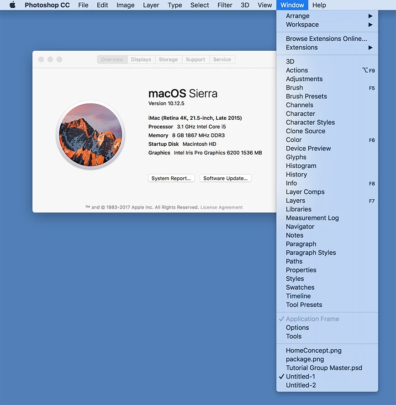Show the Histogram panel

(327, 166)
